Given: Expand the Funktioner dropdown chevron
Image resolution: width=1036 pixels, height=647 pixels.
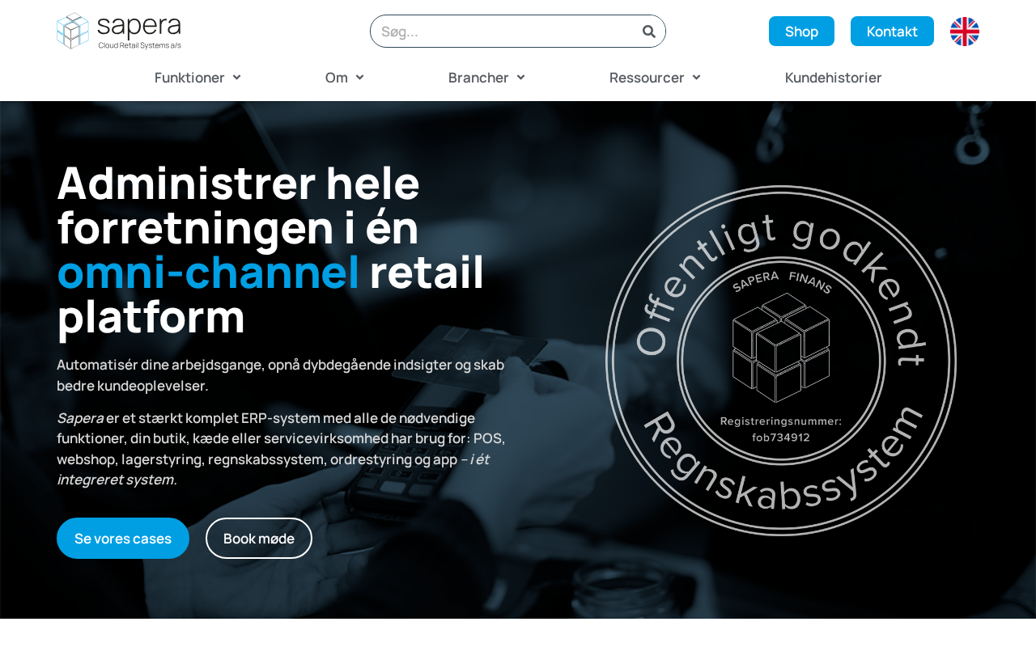Looking at the screenshot, I should pos(236,78).
